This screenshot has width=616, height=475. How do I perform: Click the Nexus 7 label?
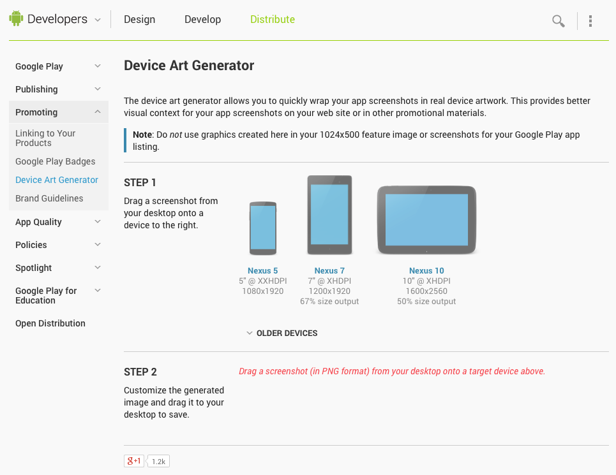click(x=329, y=270)
